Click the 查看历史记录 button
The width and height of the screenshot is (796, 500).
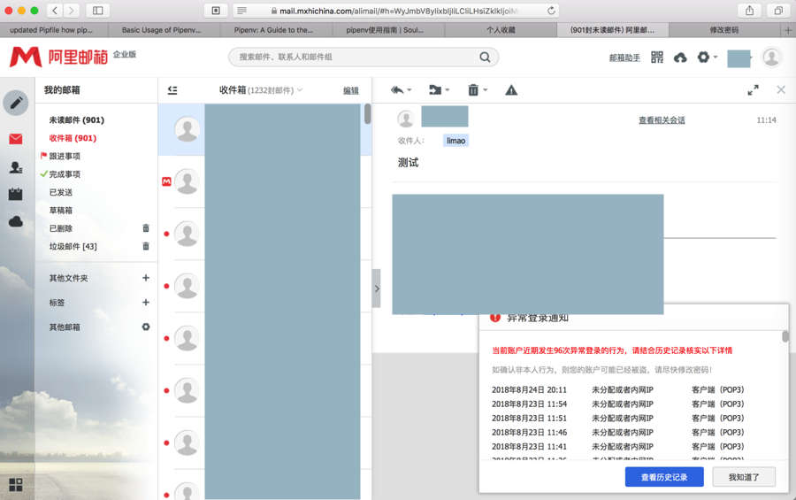point(664,477)
